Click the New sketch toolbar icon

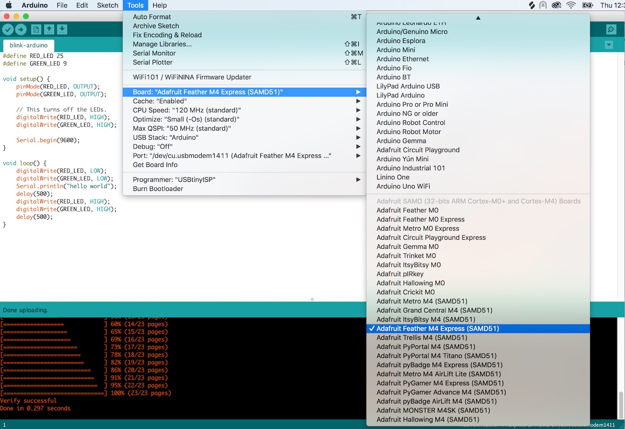(36, 30)
